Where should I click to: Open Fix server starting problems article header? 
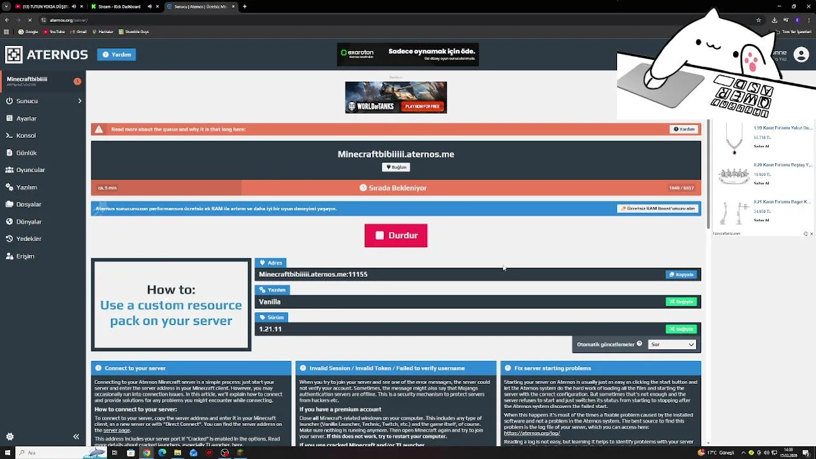pyautogui.click(x=601, y=368)
